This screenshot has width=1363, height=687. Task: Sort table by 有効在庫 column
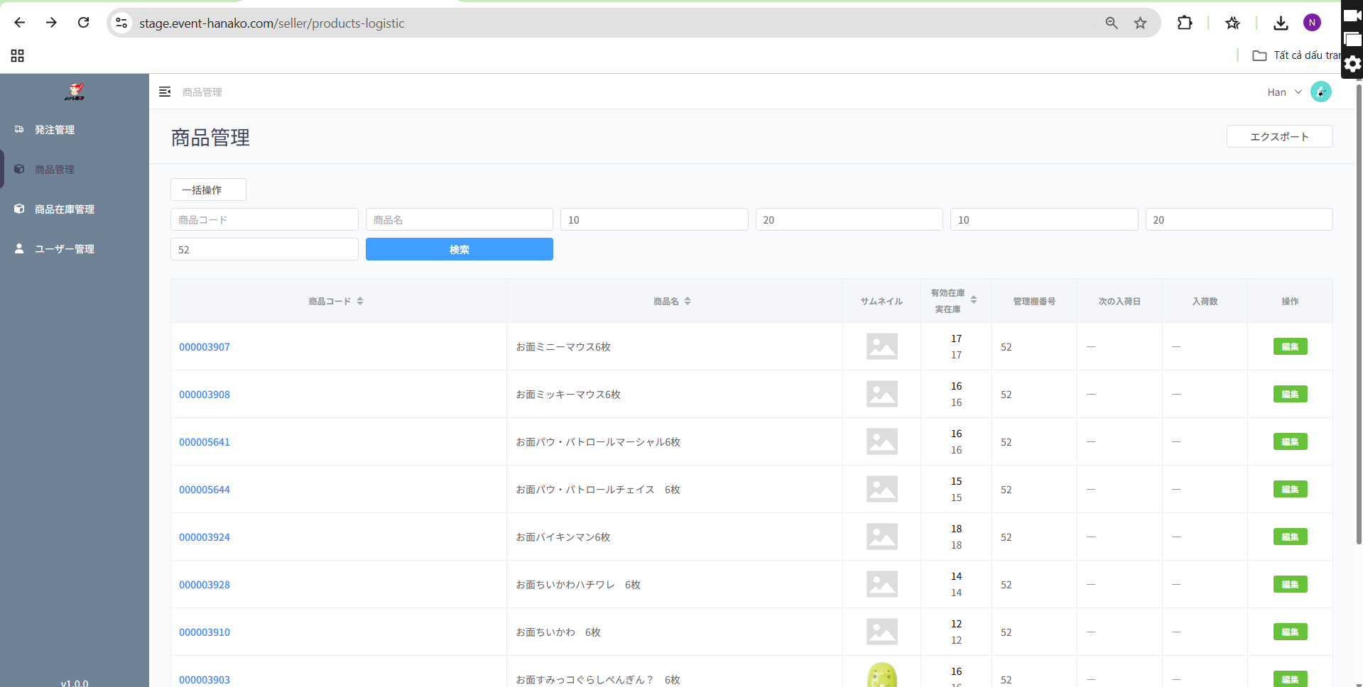(974, 300)
